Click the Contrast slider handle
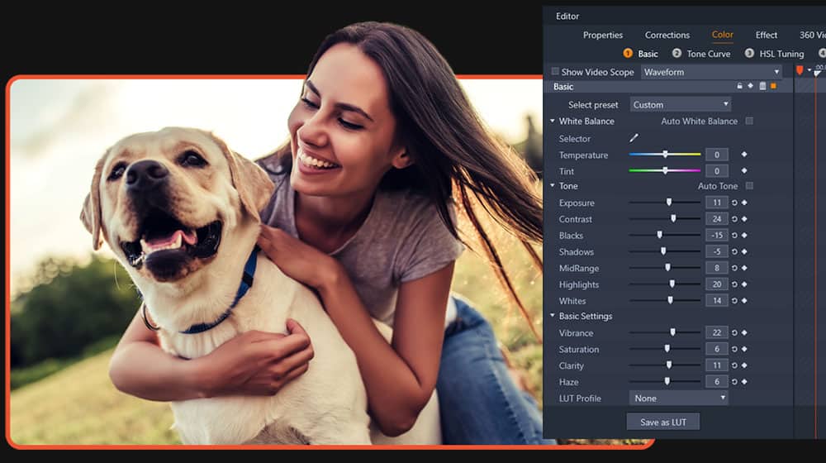Viewport: 826px width, 463px height. pyautogui.click(x=673, y=219)
